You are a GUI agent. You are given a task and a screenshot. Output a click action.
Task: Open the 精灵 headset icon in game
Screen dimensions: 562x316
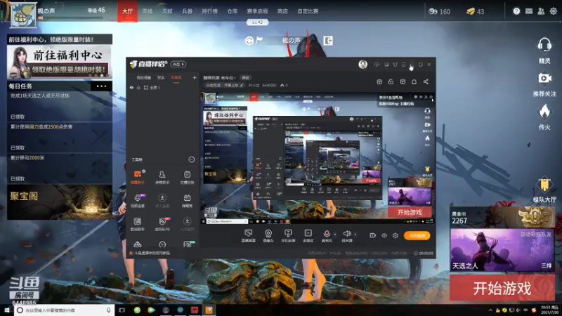(x=544, y=51)
